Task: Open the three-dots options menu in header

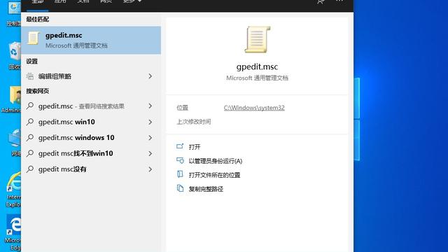Action: coord(339,1)
